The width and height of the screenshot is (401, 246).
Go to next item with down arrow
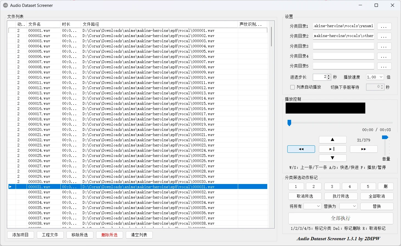332,158
